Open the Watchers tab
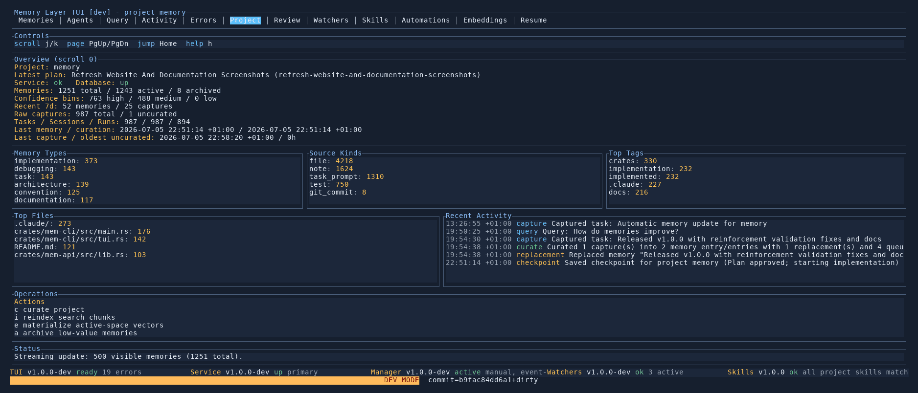This screenshot has height=393, width=918. 331,20
